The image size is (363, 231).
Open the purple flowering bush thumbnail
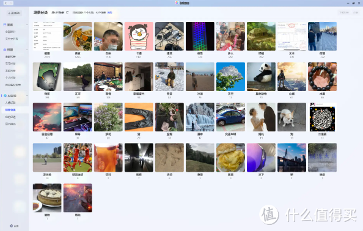[x=108, y=117]
